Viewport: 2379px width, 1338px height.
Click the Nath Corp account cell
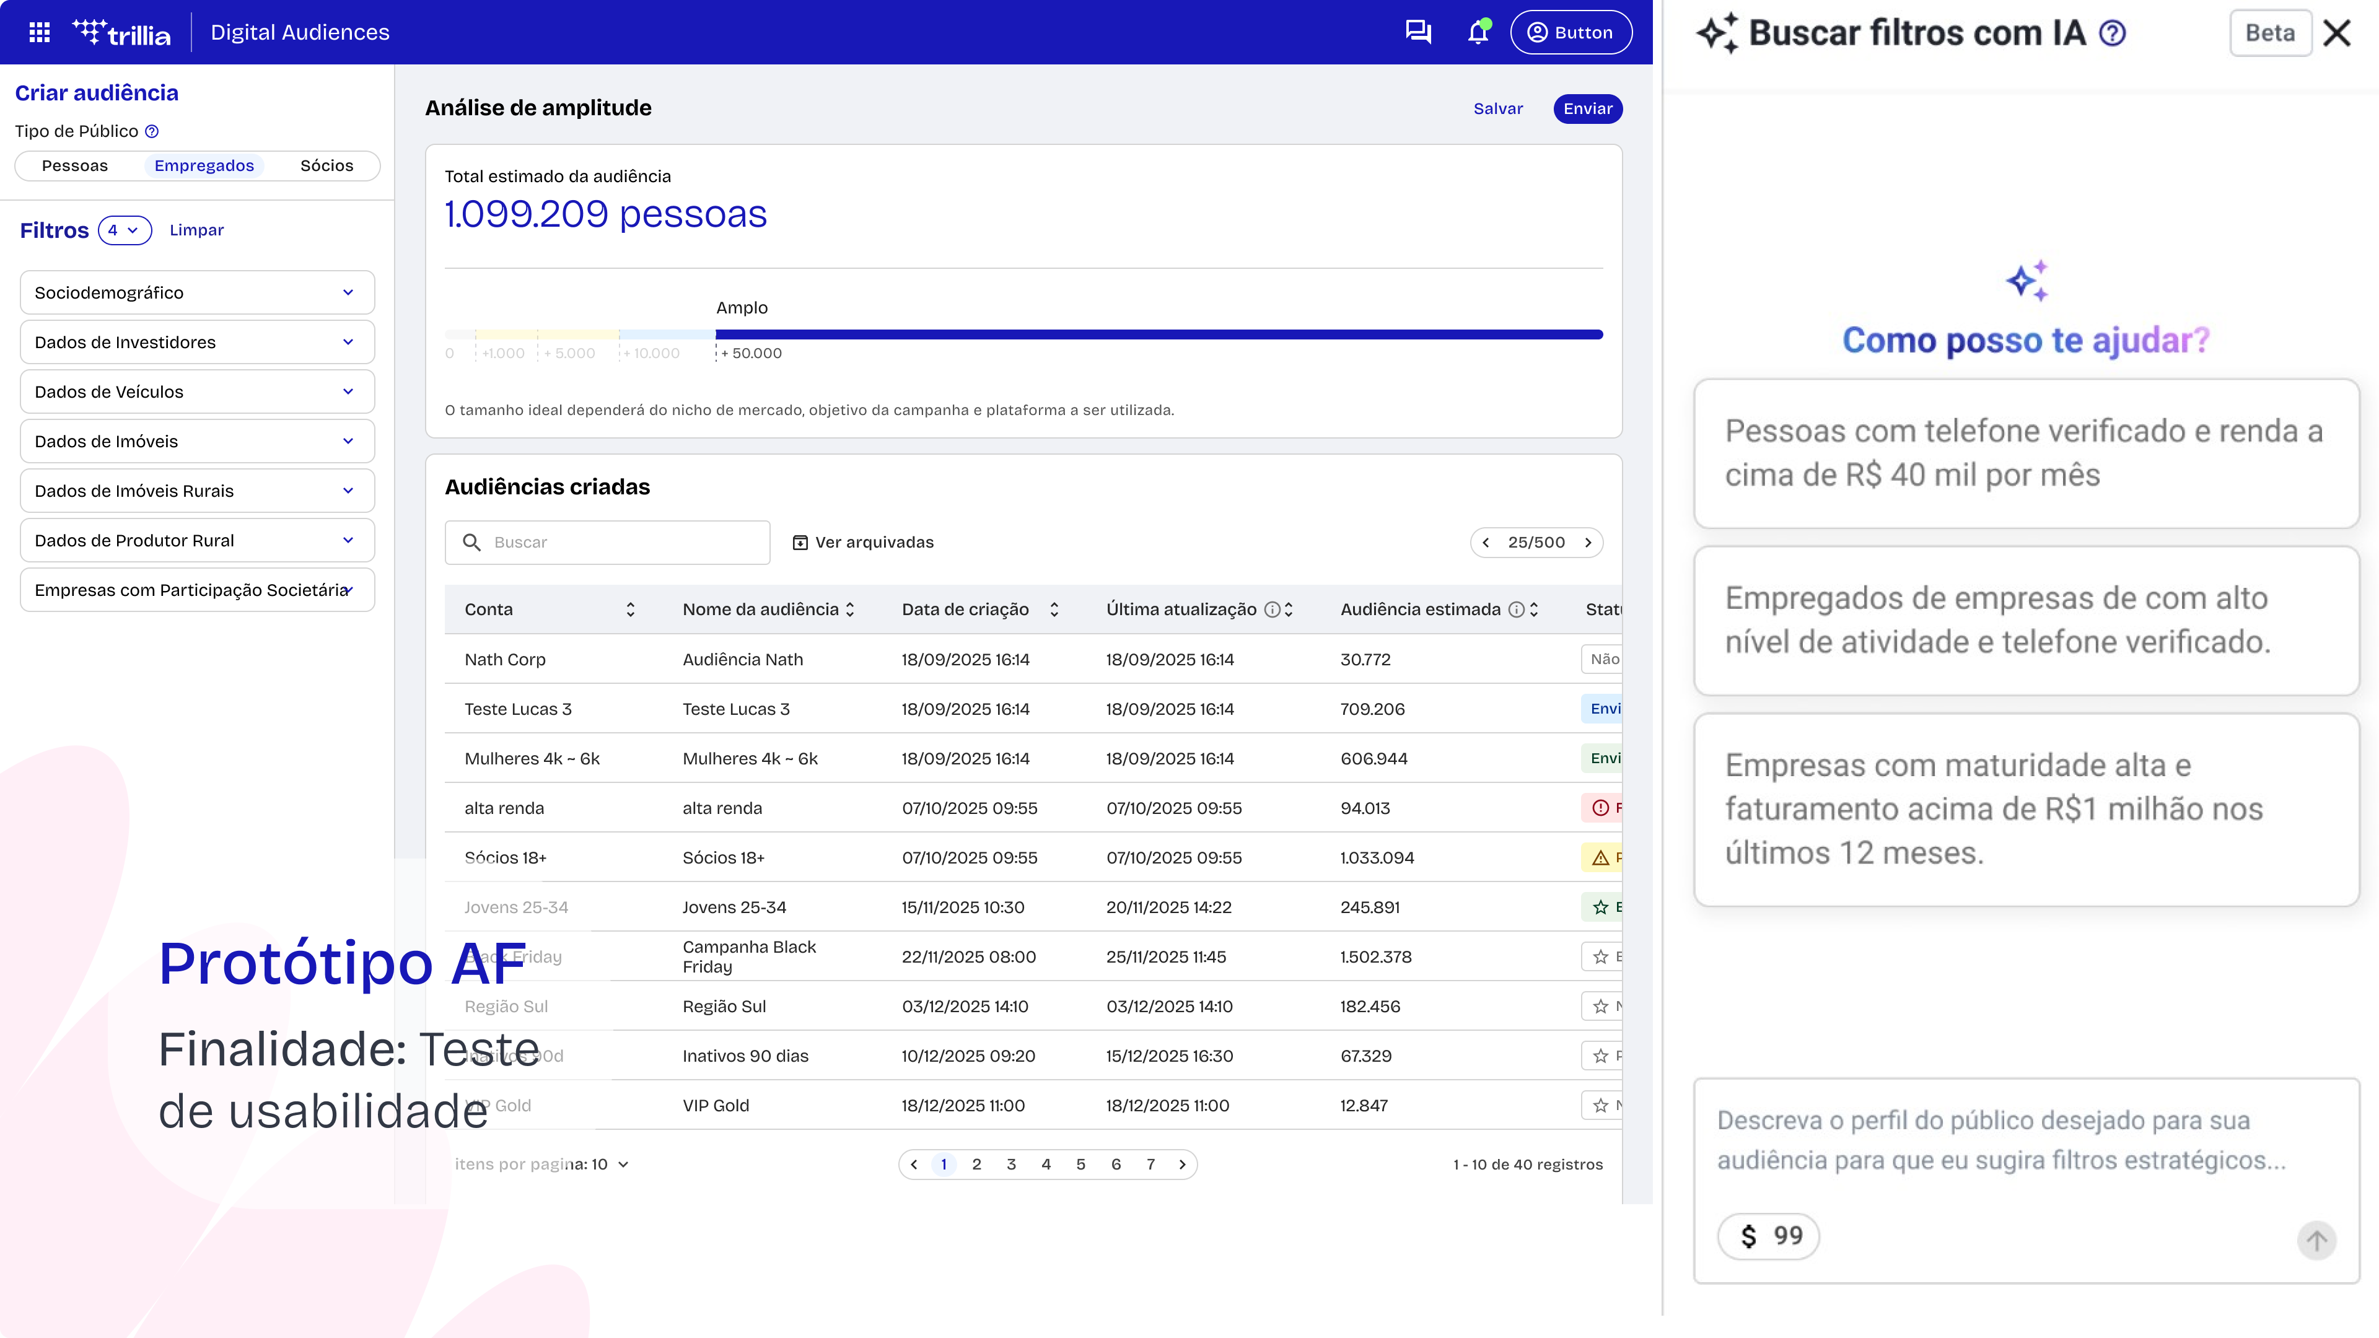tap(505, 659)
